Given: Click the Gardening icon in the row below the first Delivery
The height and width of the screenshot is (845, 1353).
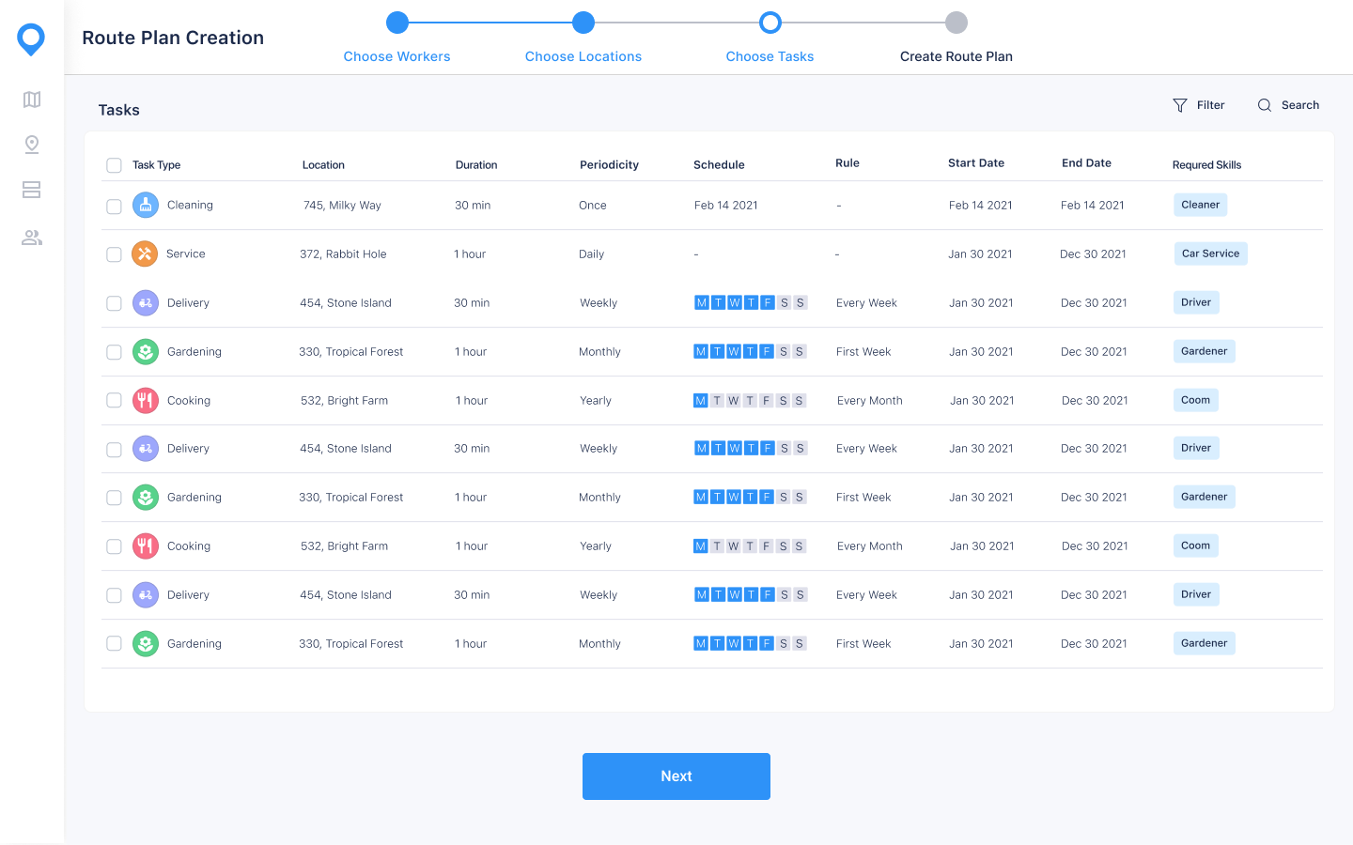Looking at the screenshot, I should (x=146, y=351).
